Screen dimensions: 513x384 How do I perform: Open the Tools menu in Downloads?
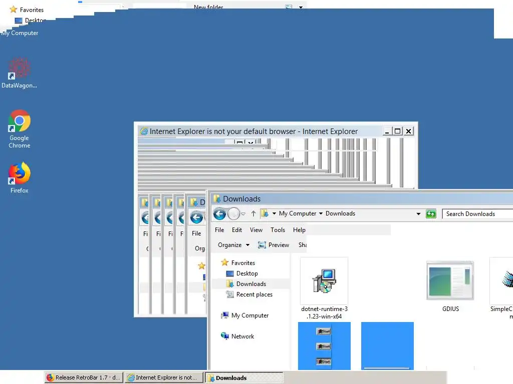(x=278, y=230)
